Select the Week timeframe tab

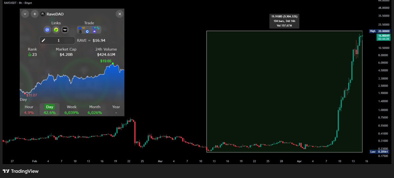tap(72, 109)
